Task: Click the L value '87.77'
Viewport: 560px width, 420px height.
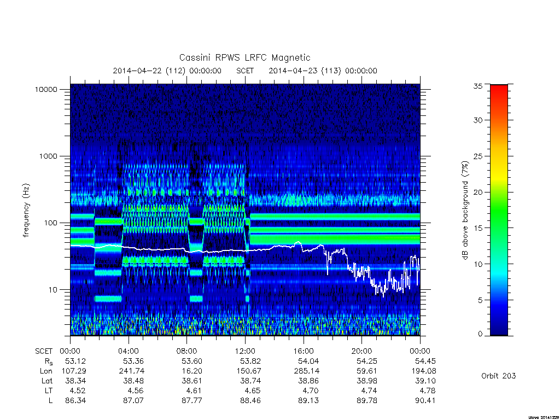Action: pyautogui.click(x=192, y=400)
